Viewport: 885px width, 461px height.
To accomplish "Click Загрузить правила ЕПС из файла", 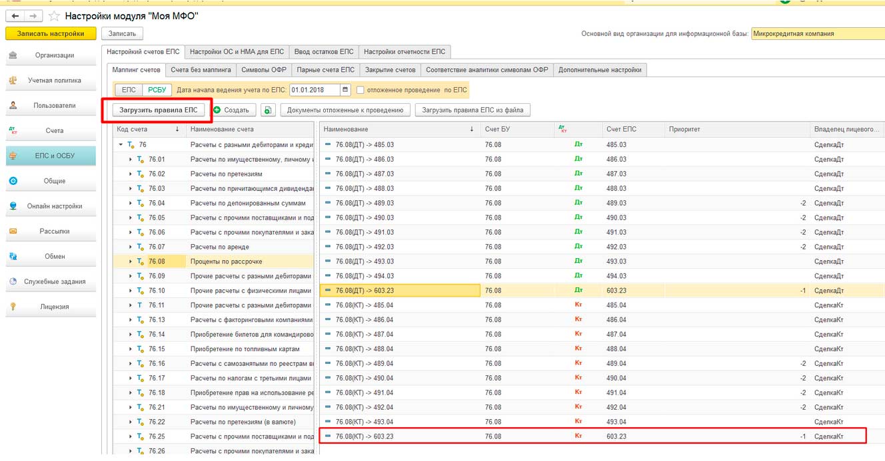I will (x=472, y=110).
